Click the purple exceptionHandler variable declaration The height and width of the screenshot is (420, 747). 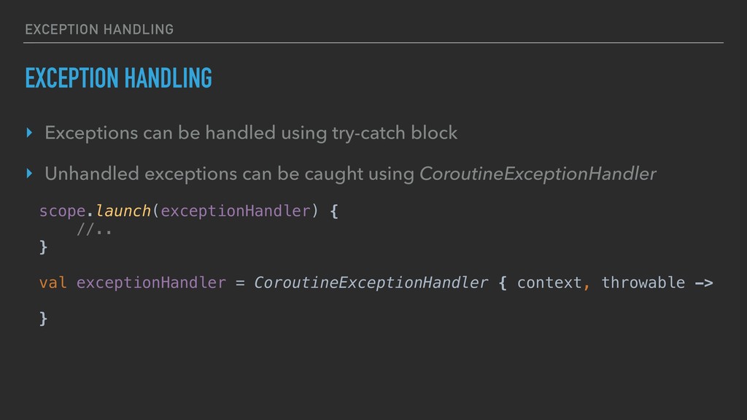151,283
